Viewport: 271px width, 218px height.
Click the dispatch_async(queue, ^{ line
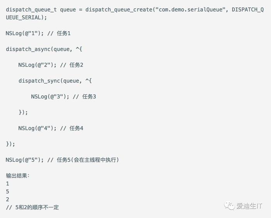click(x=44, y=49)
